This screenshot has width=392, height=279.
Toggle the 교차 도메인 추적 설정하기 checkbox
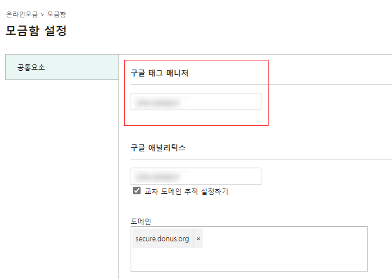click(x=136, y=190)
